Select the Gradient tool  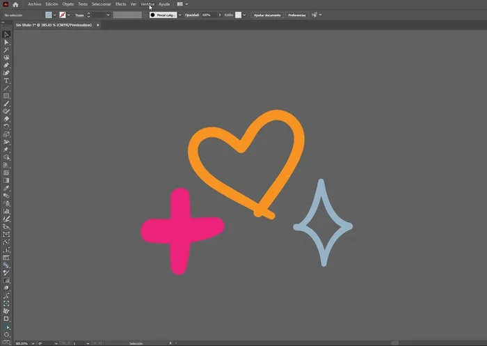tap(6, 180)
